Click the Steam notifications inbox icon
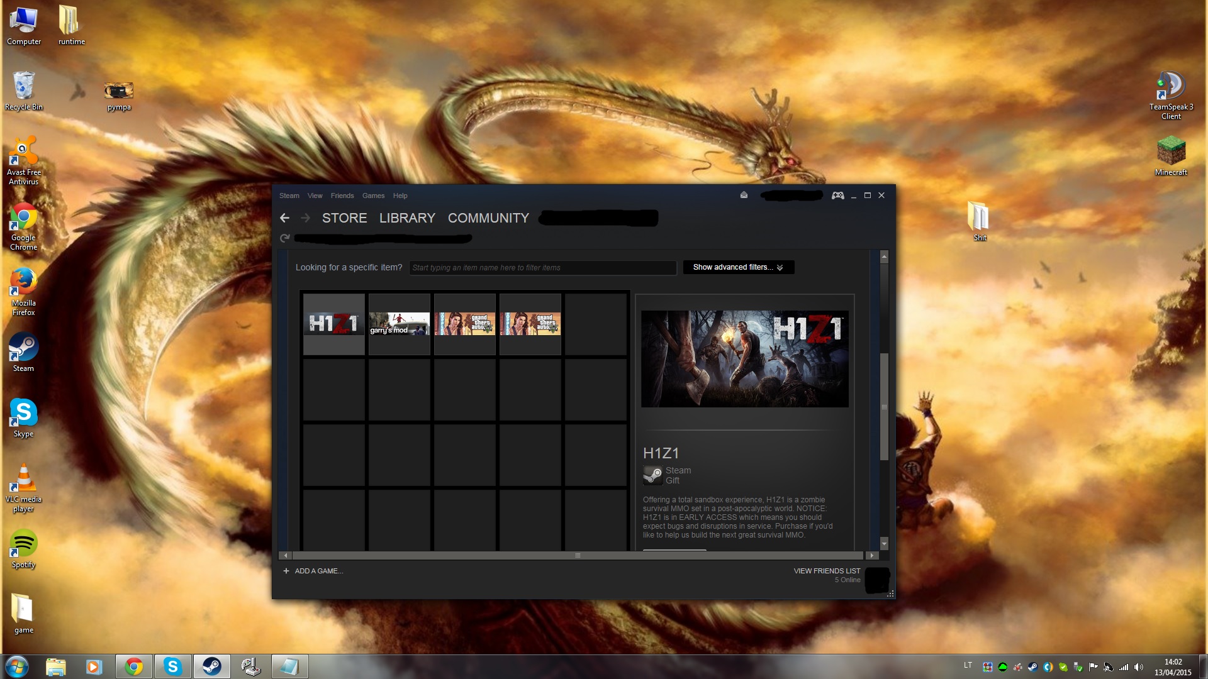The width and height of the screenshot is (1208, 679). pos(744,195)
